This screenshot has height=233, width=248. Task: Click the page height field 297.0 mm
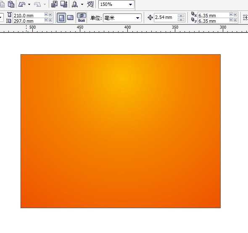[28, 21]
